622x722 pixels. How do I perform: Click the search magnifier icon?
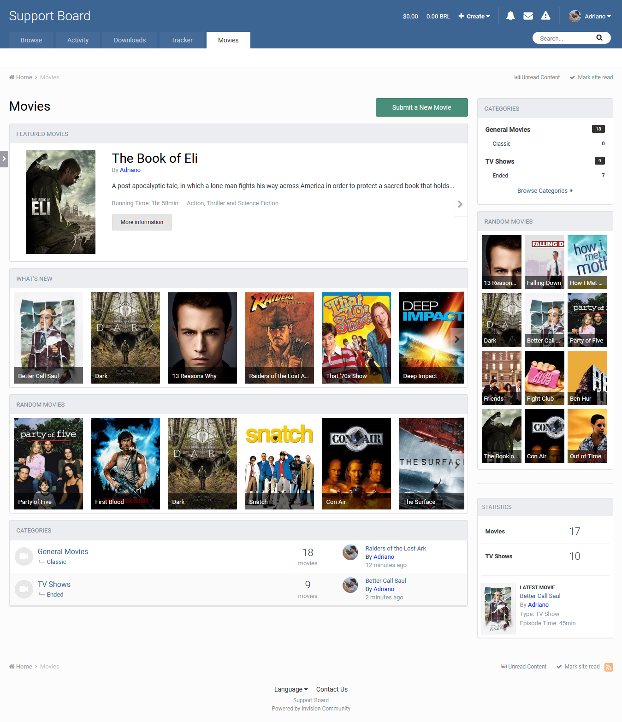pyautogui.click(x=599, y=38)
